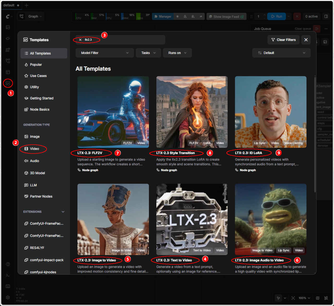The image size is (334, 306).
Task: Select Utility category
Action: tap(44, 87)
